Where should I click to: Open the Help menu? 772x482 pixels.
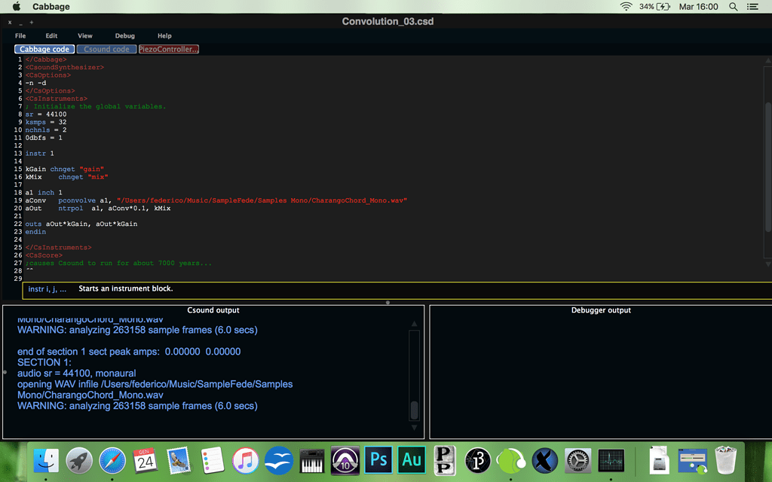click(x=164, y=36)
